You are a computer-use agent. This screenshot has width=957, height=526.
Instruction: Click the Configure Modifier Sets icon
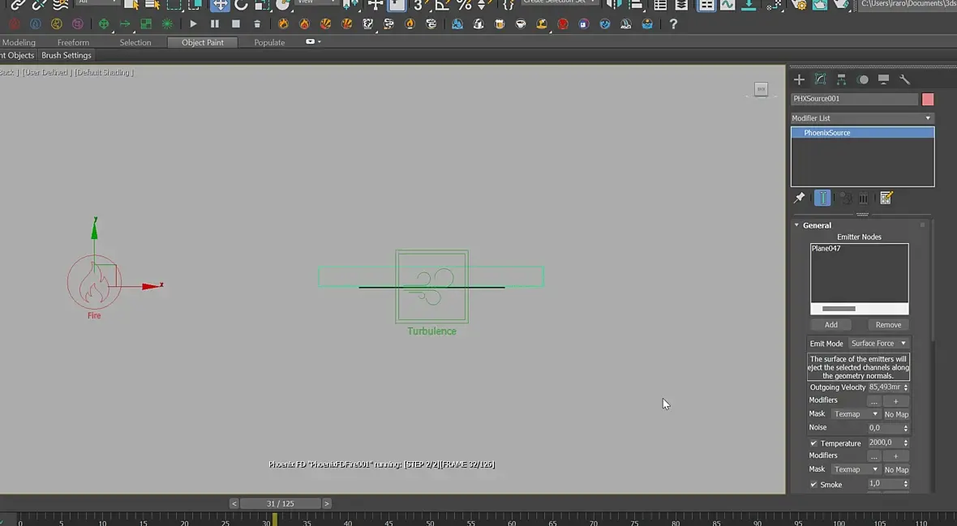[886, 198]
